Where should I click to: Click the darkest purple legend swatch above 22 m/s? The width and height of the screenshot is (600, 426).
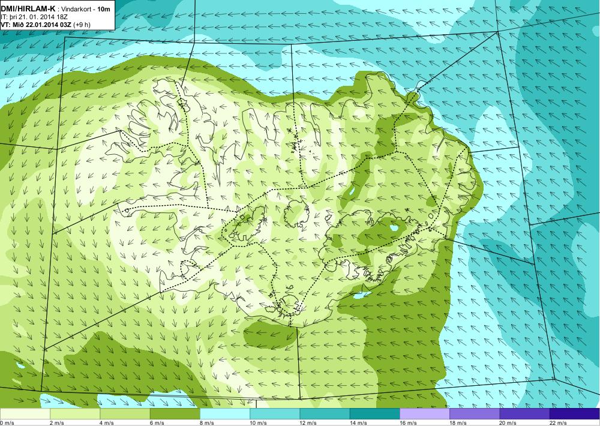[x=575, y=414]
